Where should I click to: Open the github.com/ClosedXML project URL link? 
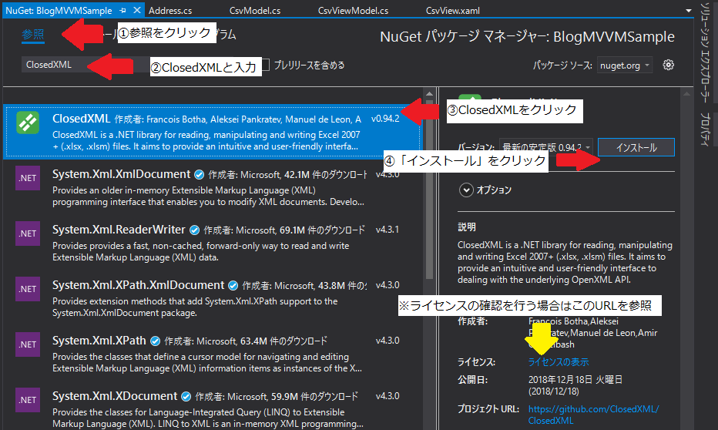point(593,415)
